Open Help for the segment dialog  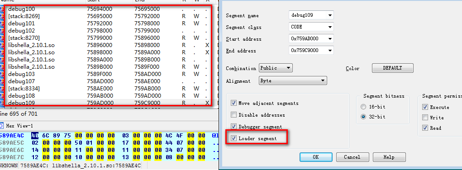tap(389, 157)
